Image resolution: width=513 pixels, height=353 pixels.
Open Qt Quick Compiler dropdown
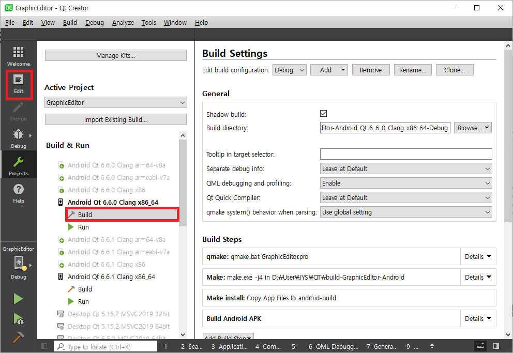click(x=405, y=198)
